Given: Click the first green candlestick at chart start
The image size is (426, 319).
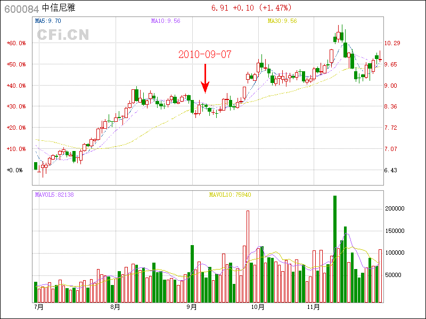Looking at the screenshot, I should pos(36,166).
